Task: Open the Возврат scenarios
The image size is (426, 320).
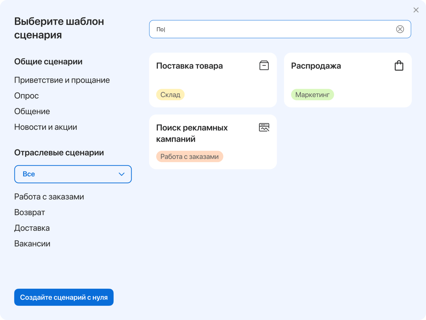Action: 30,212
